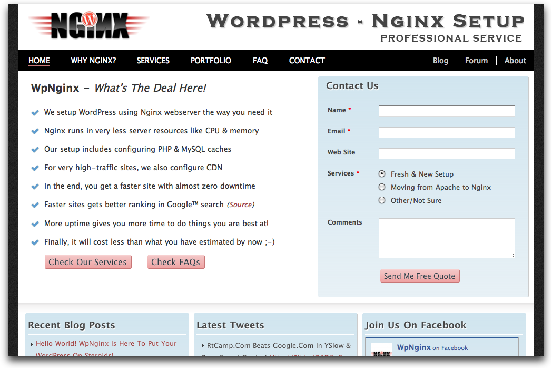Submit with Send Me Free Quote button
The width and height of the screenshot is (552, 369).
[420, 276]
